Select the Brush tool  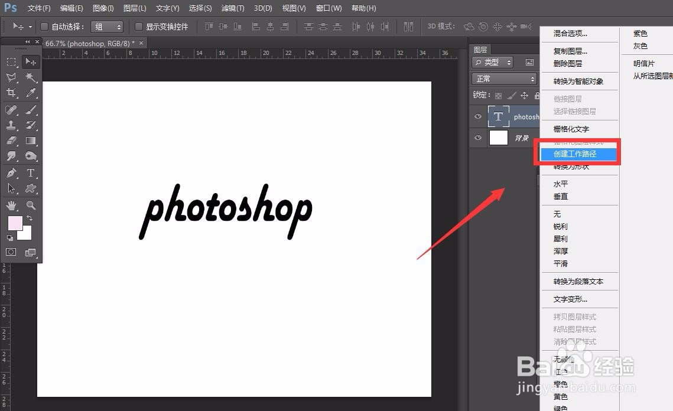pyautogui.click(x=31, y=110)
